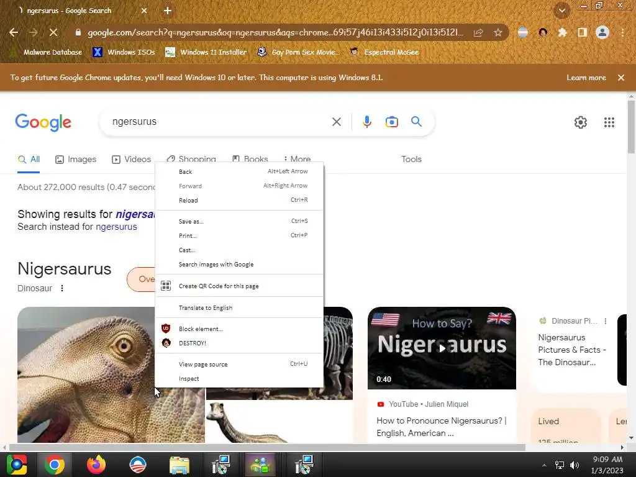Choose Back from the context menu
Screen dimensions: 636x477
tap(239, 171)
